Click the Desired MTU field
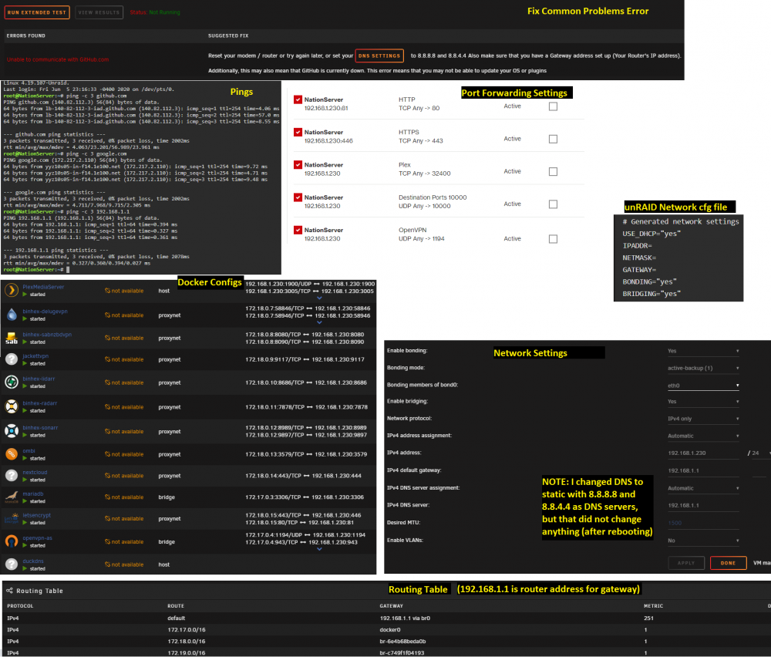 coord(703,523)
